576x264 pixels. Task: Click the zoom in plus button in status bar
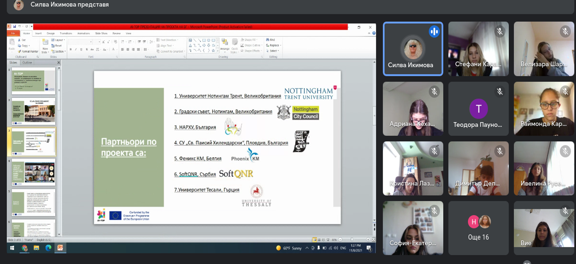tap(368, 240)
